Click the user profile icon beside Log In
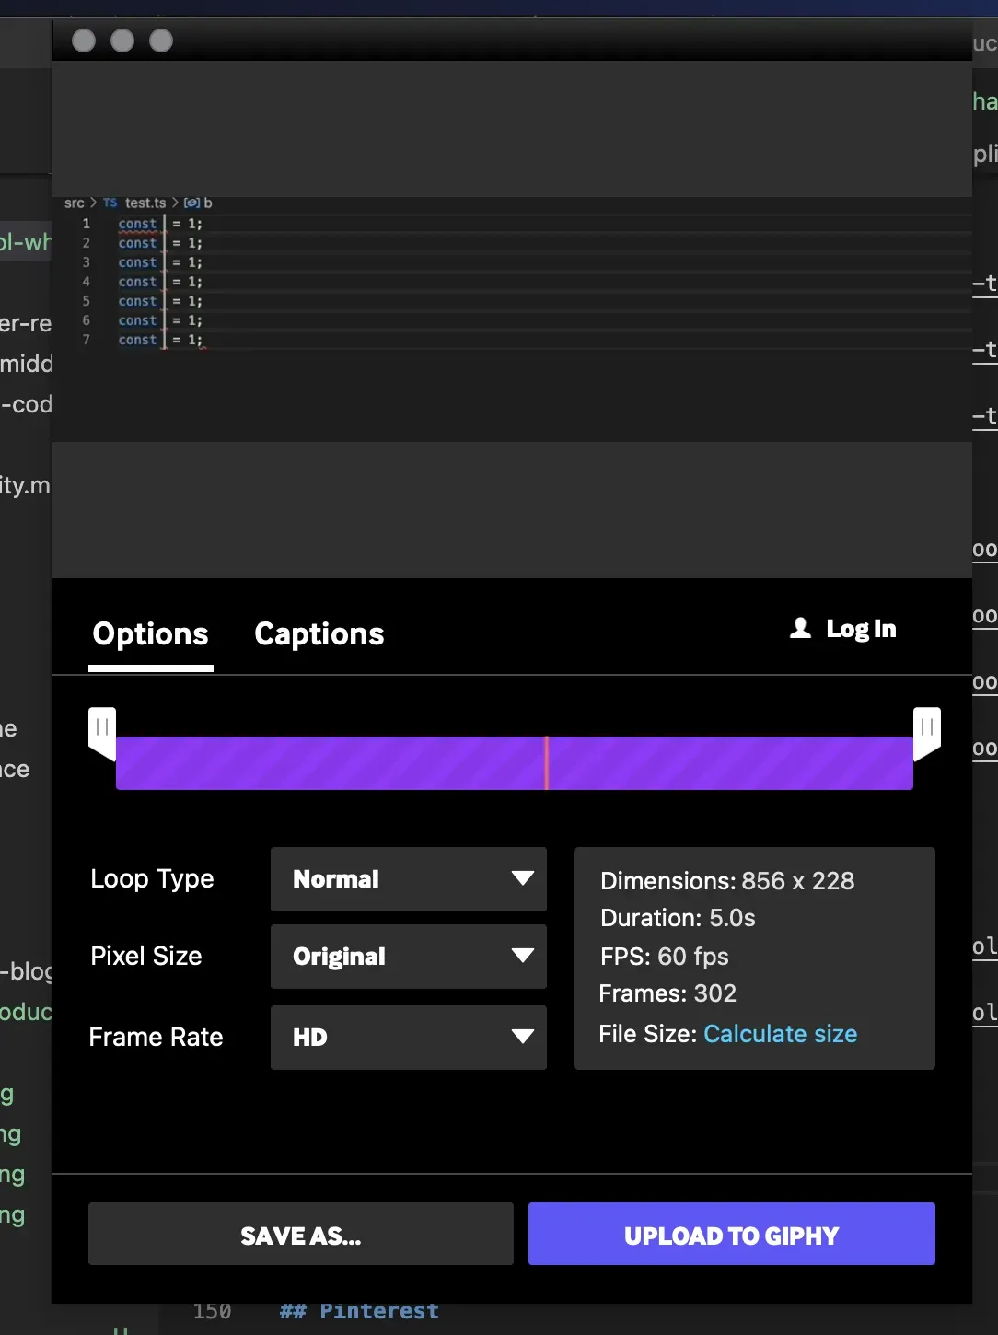Viewport: 998px width, 1335px height. pyautogui.click(x=800, y=628)
